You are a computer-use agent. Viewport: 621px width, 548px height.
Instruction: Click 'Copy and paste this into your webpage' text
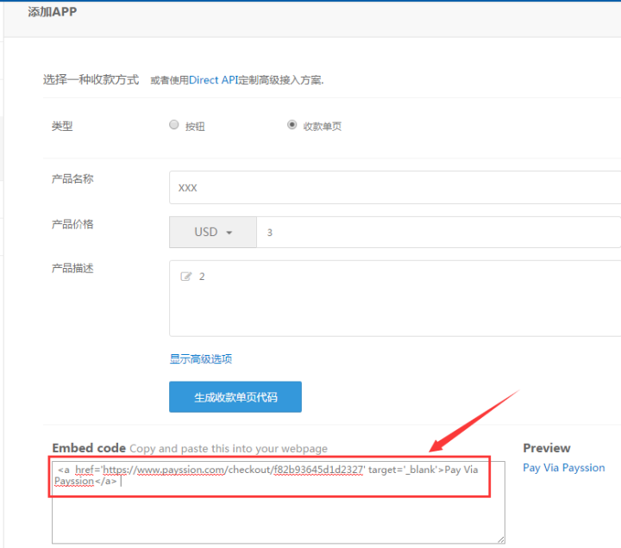pos(229,449)
